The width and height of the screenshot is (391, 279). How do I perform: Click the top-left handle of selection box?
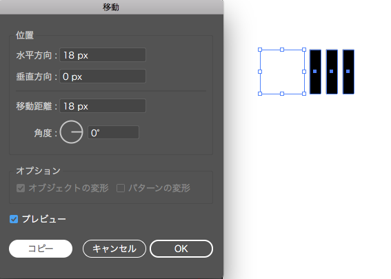tap(260, 50)
